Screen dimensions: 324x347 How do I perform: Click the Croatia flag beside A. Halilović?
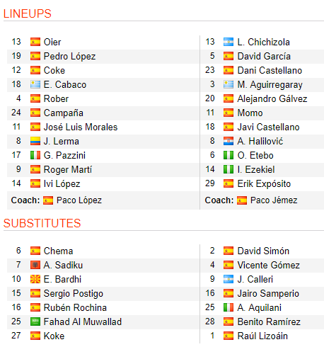pyautogui.click(x=228, y=141)
